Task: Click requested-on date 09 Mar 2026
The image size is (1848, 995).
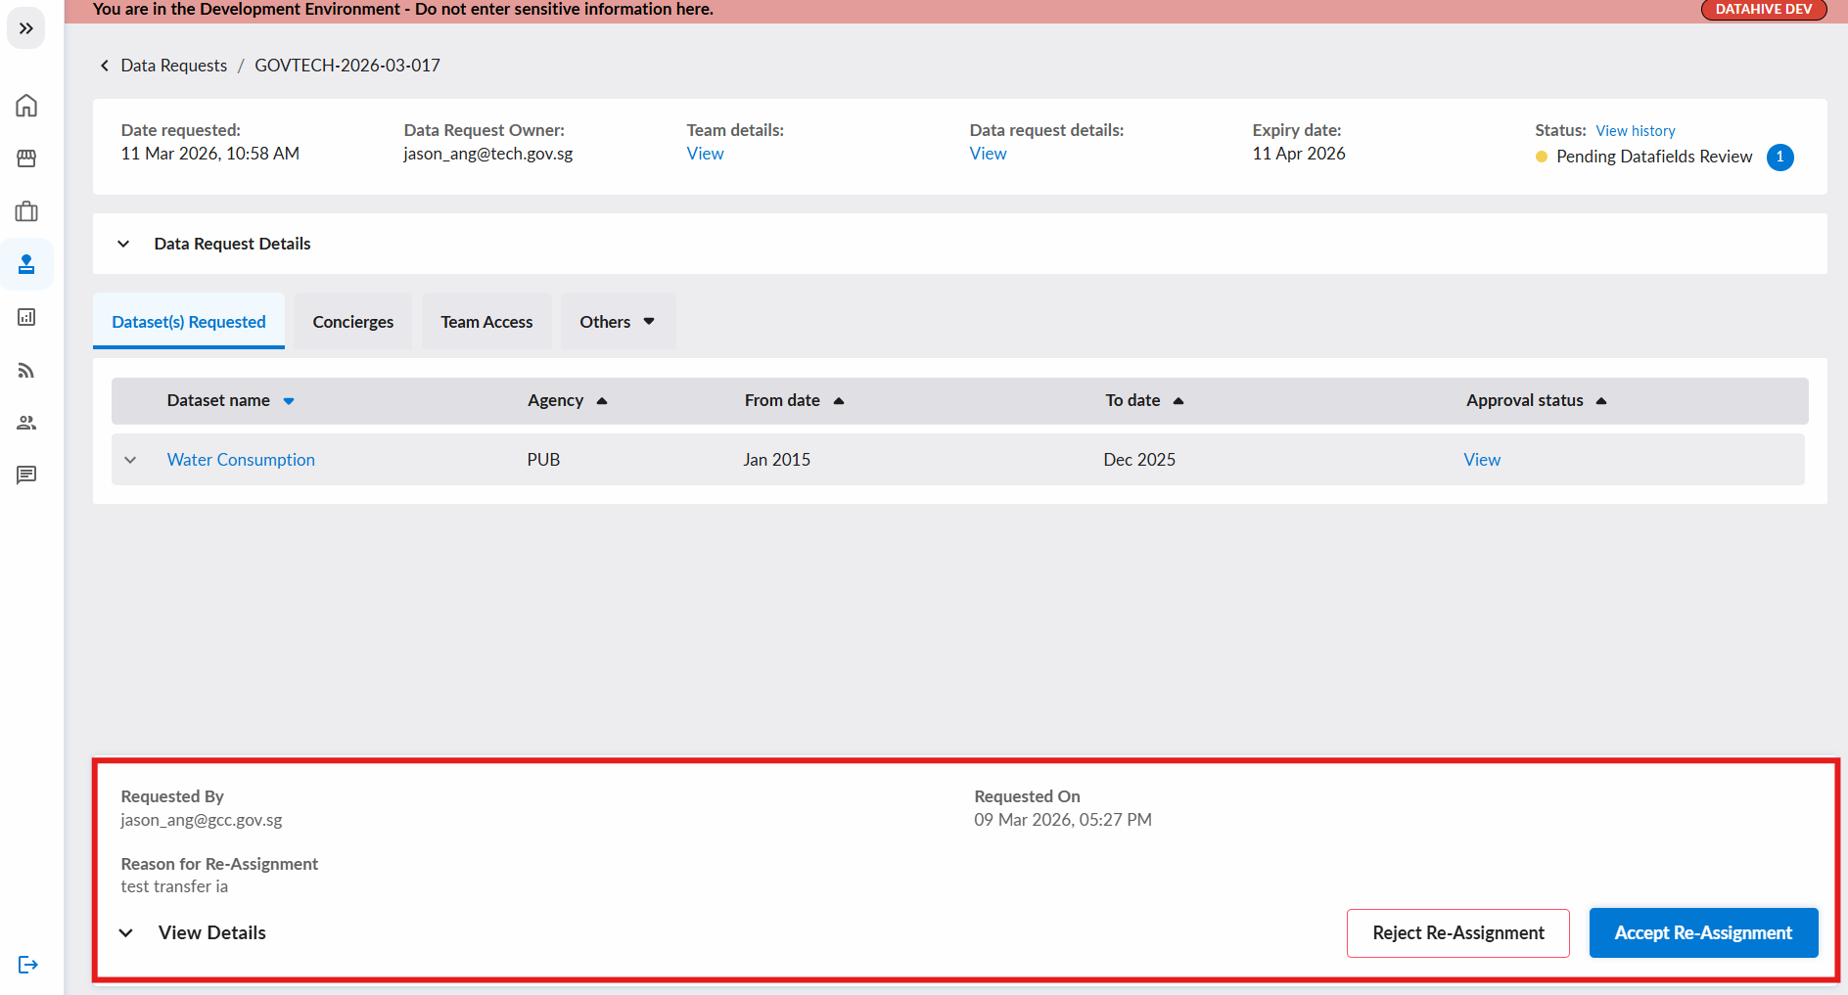Action: tap(1062, 820)
